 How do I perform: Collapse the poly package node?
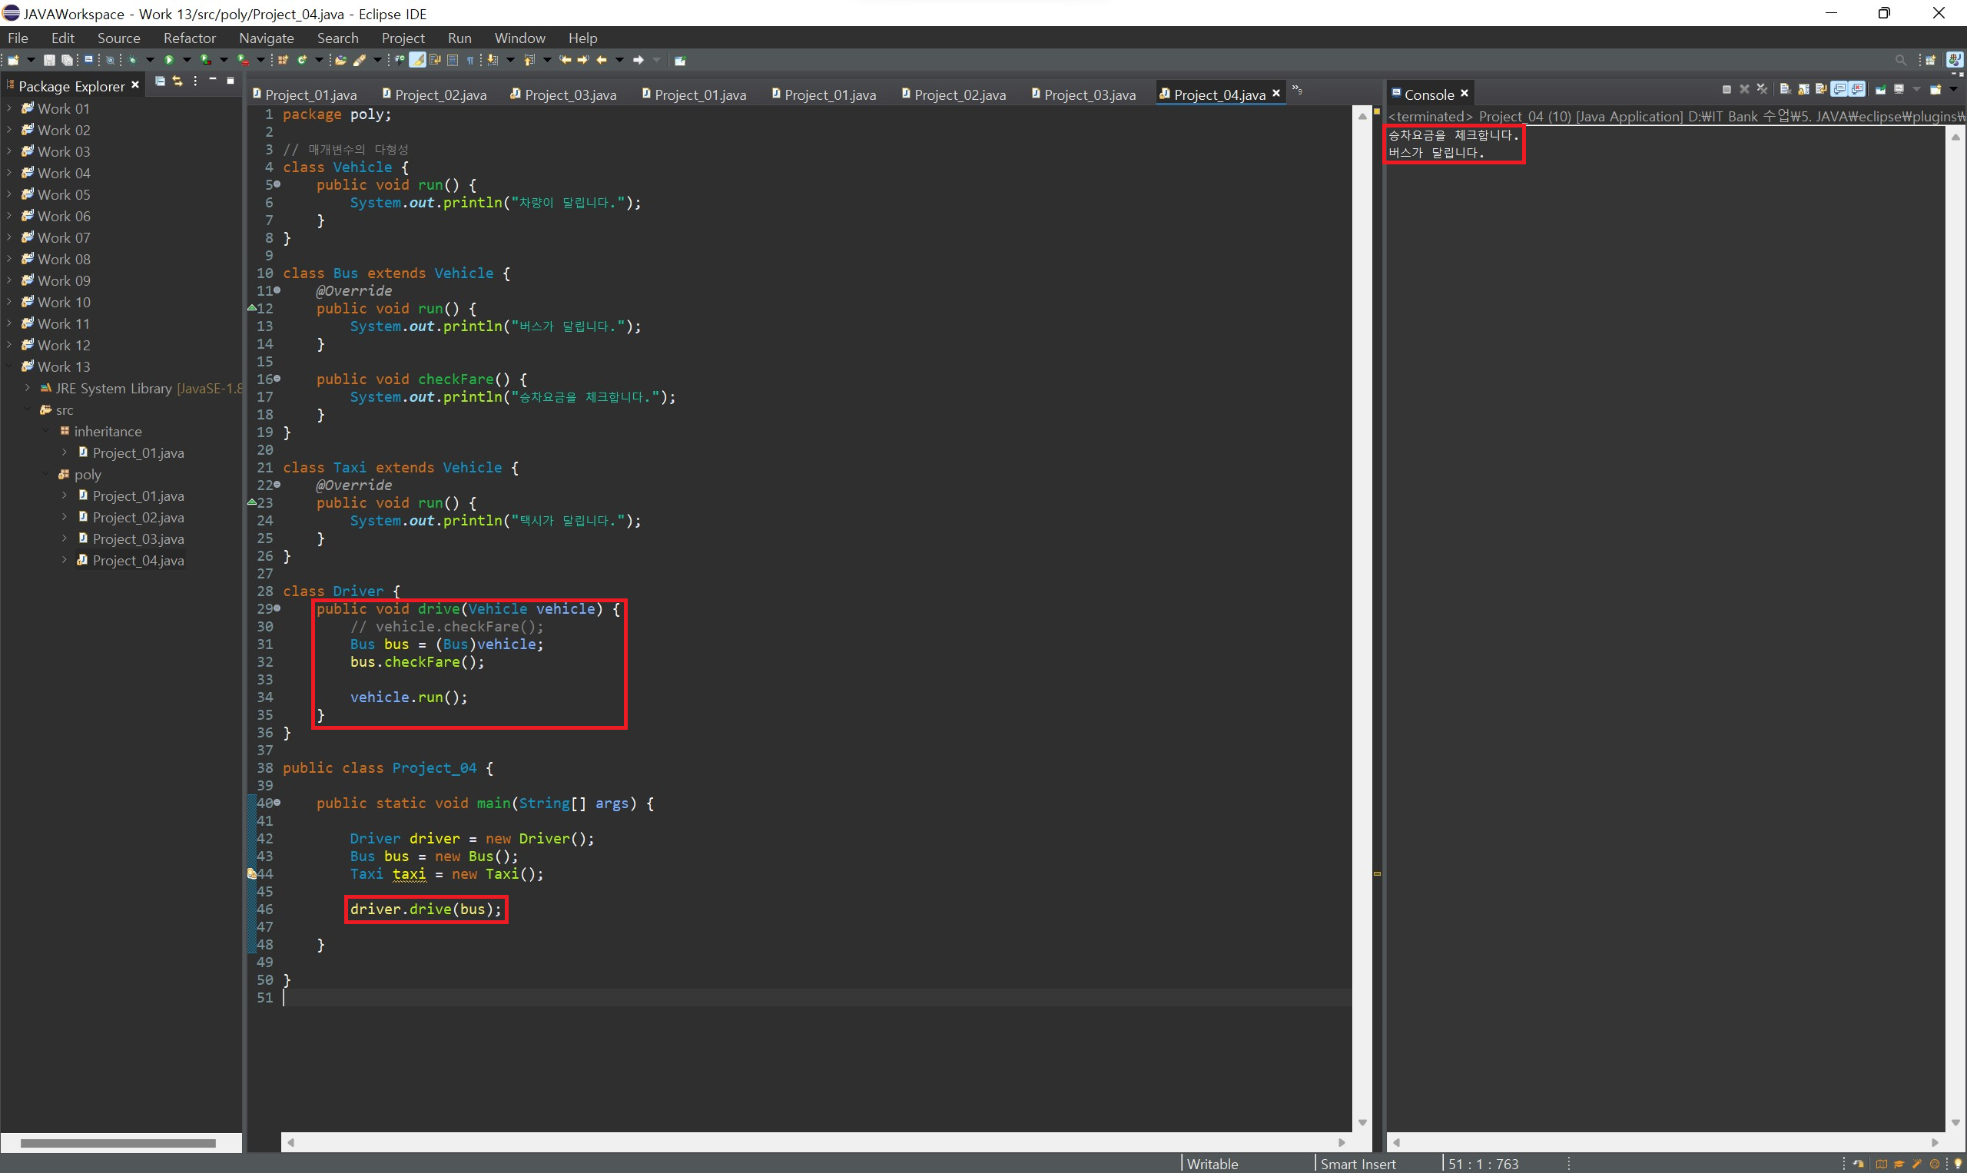pos(46,474)
